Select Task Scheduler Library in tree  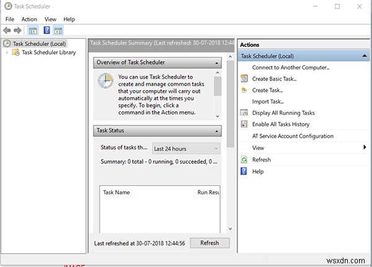coord(49,52)
